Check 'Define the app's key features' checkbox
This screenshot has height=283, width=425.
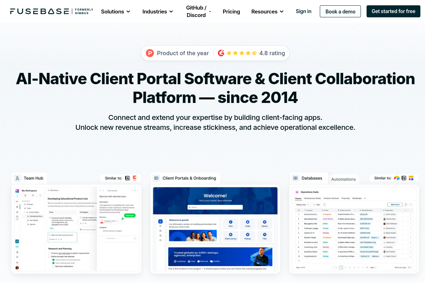coord(49,256)
